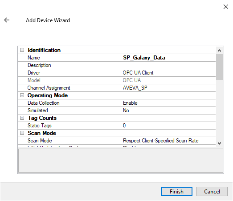Collapse the Tag Counts section
Viewport: 233px width, 201px height.
(22, 118)
